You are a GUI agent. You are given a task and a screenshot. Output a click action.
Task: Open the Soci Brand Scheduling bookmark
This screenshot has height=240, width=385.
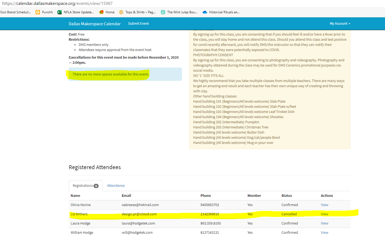click(x=15, y=12)
